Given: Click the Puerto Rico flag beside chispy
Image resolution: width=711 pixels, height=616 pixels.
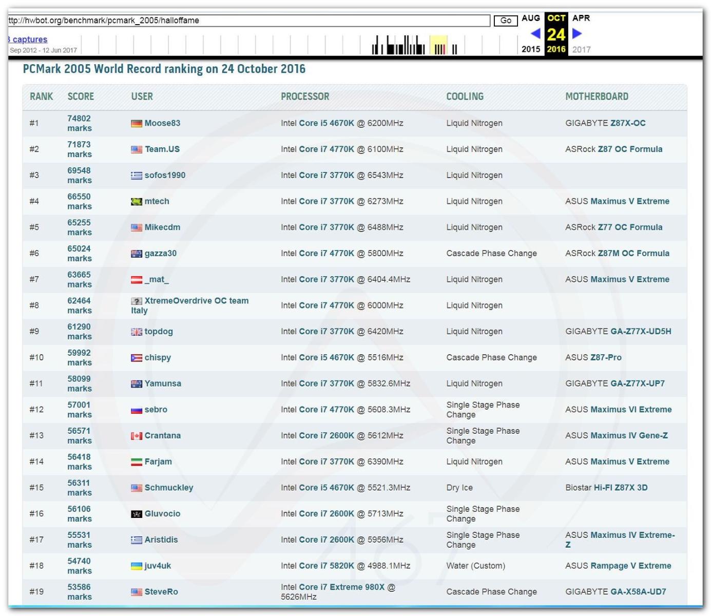Looking at the screenshot, I should [136, 358].
